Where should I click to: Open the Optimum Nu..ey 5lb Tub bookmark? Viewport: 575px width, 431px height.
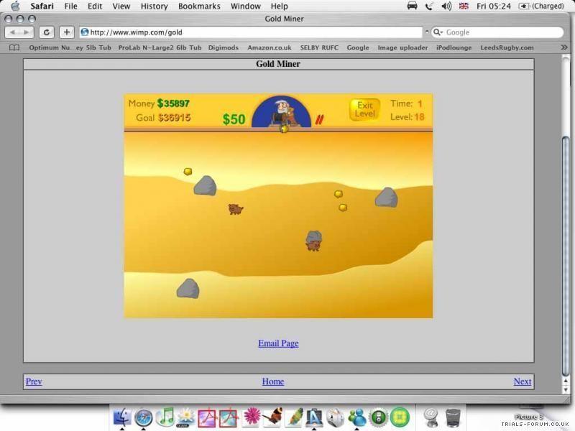(x=70, y=47)
